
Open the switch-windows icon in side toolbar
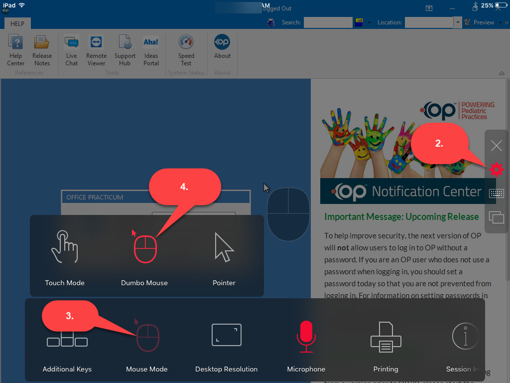(x=497, y=217)
